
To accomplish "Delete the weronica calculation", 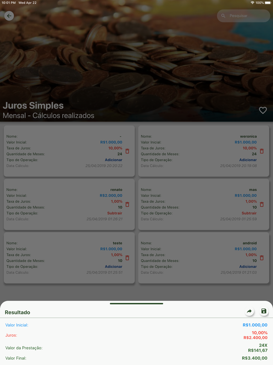I will 262,151.
